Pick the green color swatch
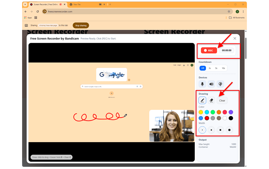 [x=213, y=112]
